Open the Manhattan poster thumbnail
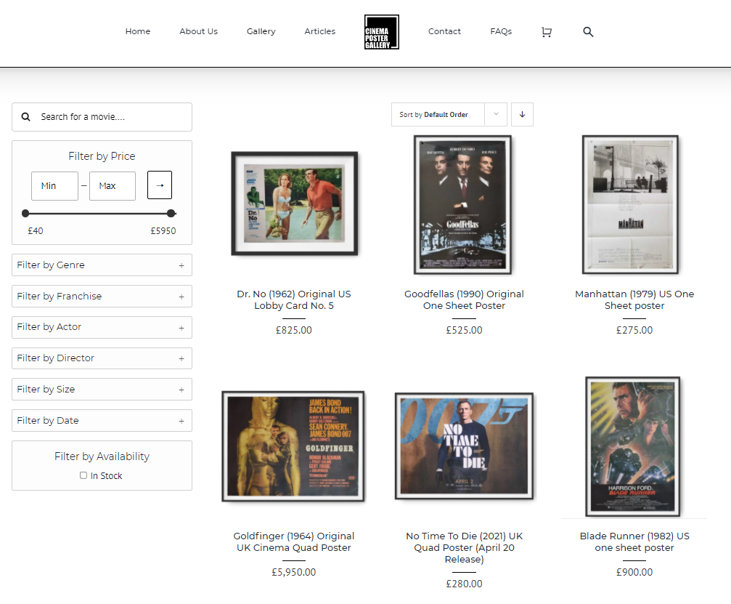Screen dimensions: 731x604 tap(630, 205)
